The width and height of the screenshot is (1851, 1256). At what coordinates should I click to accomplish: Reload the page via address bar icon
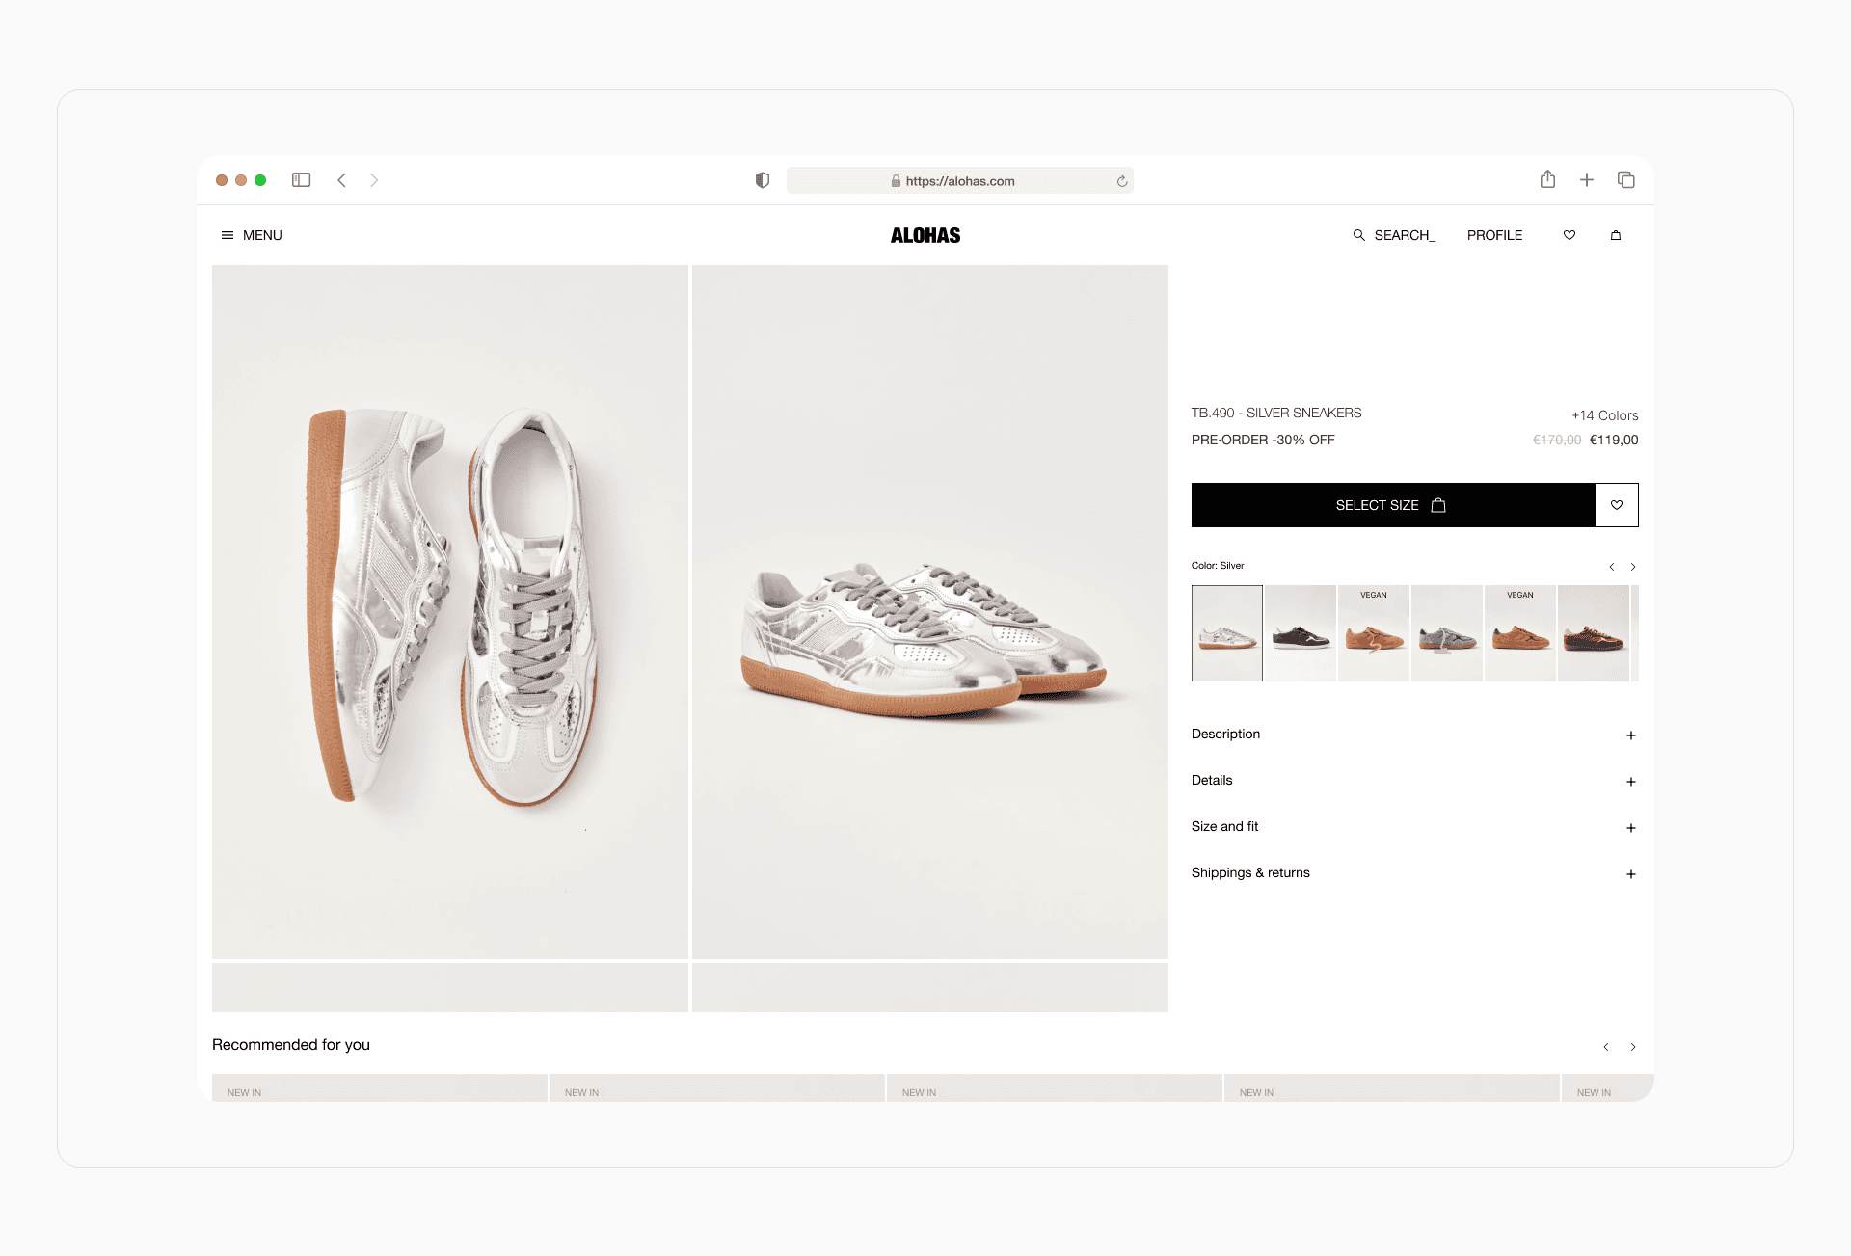[x=1122, y=181]
